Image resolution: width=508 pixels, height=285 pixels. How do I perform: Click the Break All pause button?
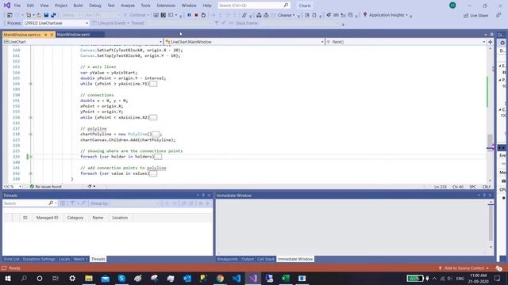click(x=189, y=15)
